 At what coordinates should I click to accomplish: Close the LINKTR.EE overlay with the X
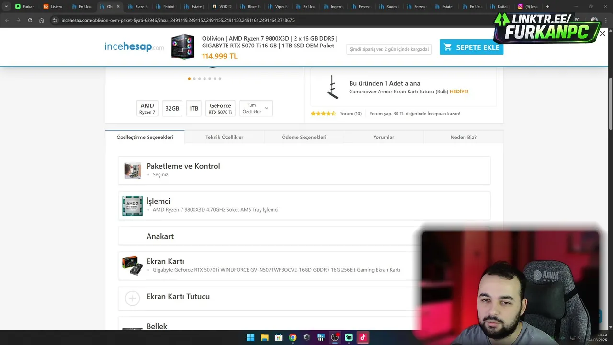(x=602, y=33)
